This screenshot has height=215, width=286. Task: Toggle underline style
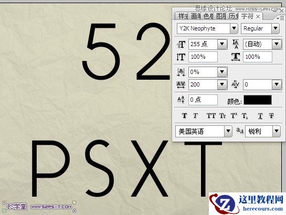[260, 116]
